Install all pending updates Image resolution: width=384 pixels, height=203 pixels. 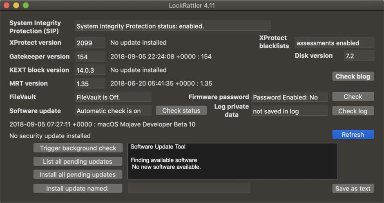[78, 175]
